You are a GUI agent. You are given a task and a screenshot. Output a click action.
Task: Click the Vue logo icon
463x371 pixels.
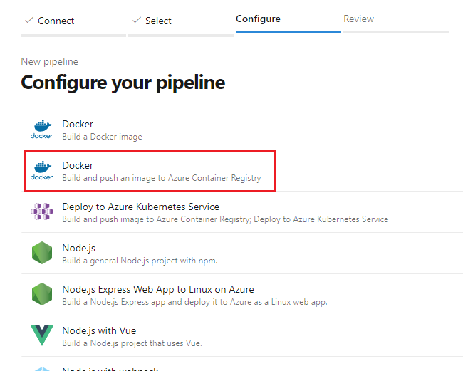[41, 336]
